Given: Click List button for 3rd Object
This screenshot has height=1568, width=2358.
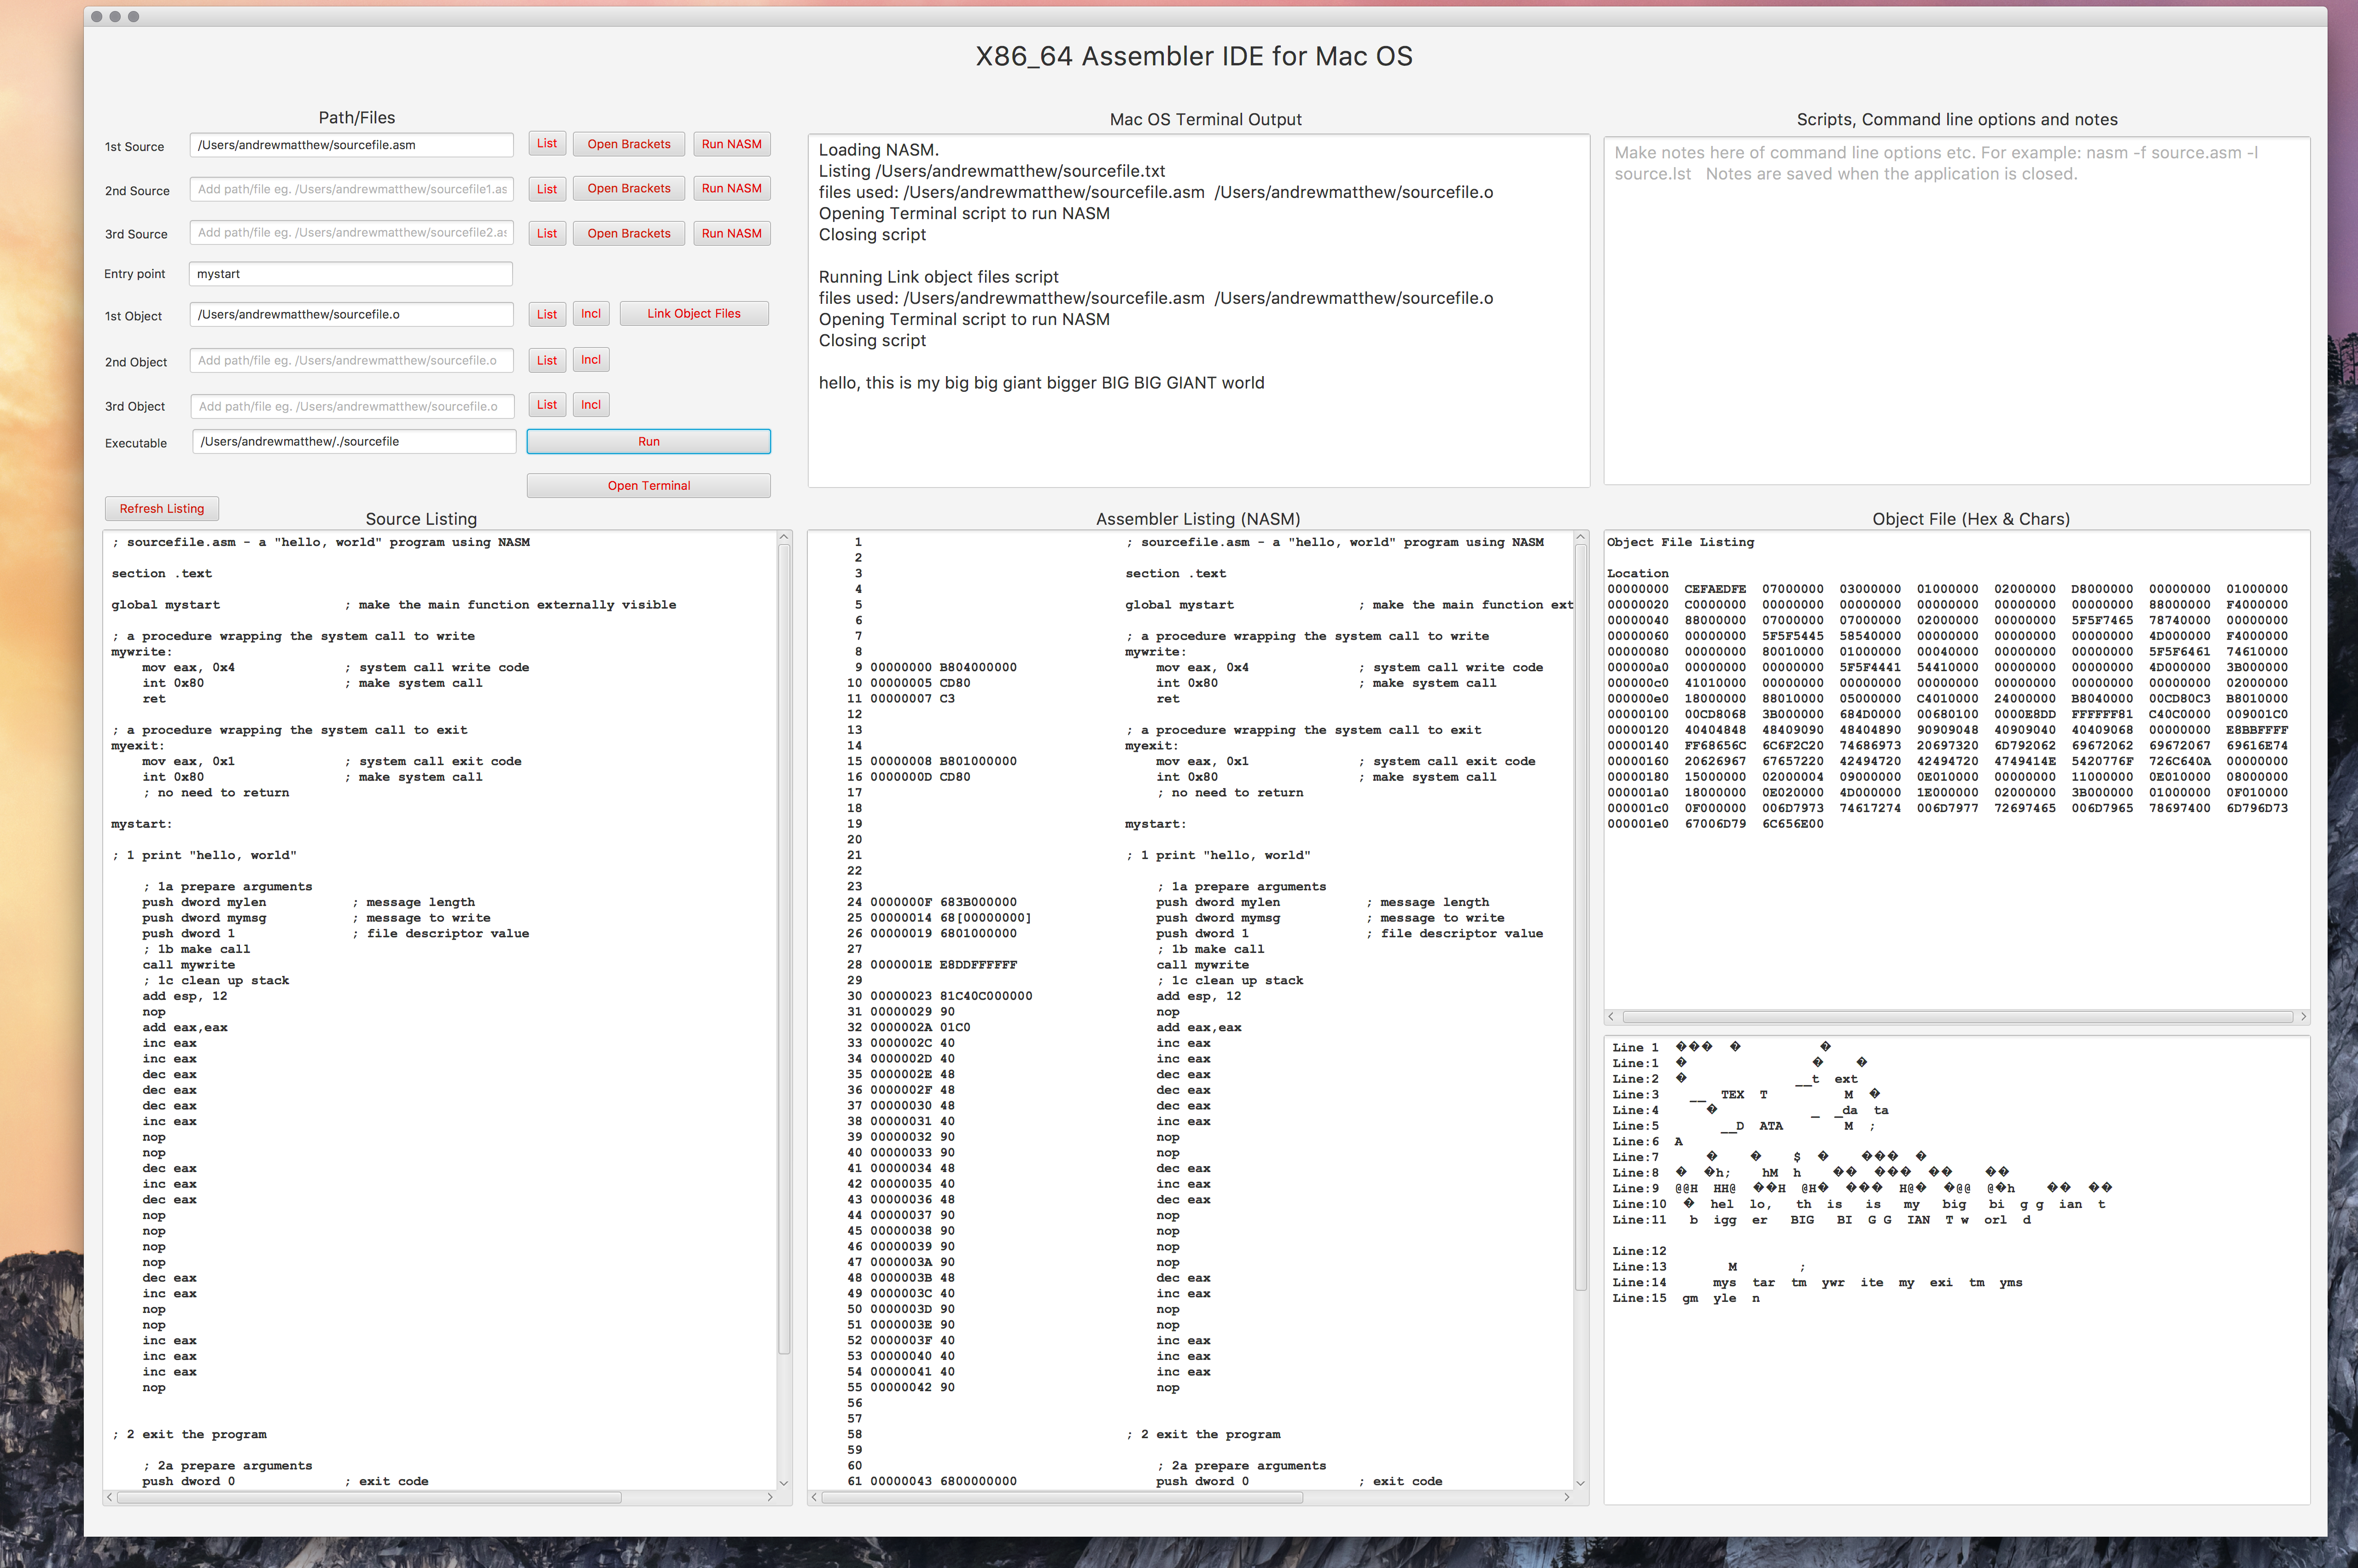Looking at the screenshot, I should click(x=546, y=405).
